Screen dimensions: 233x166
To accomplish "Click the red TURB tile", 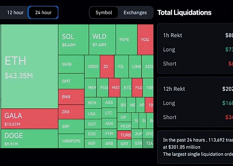I will [x=125, y=135].
